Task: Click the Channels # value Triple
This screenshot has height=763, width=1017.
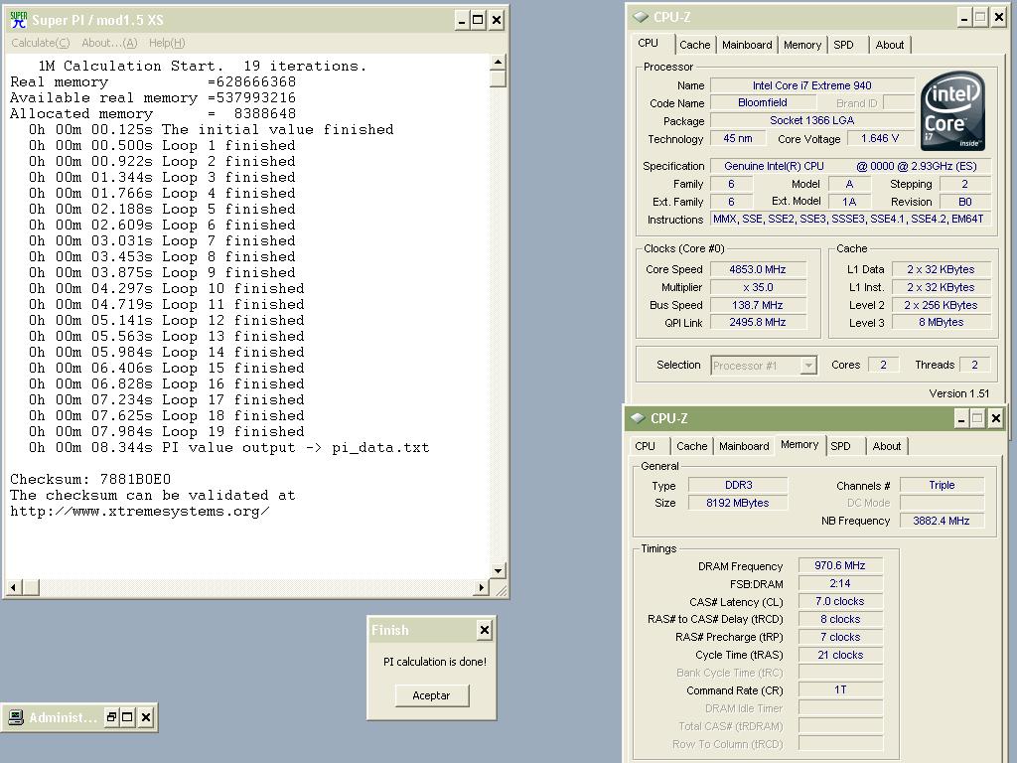Action: (x=942, y=485)
